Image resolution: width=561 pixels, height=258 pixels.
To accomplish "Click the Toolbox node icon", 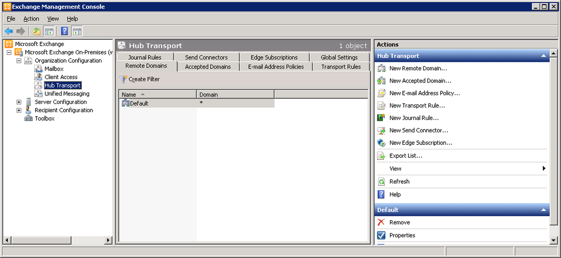I will [28, 118].
